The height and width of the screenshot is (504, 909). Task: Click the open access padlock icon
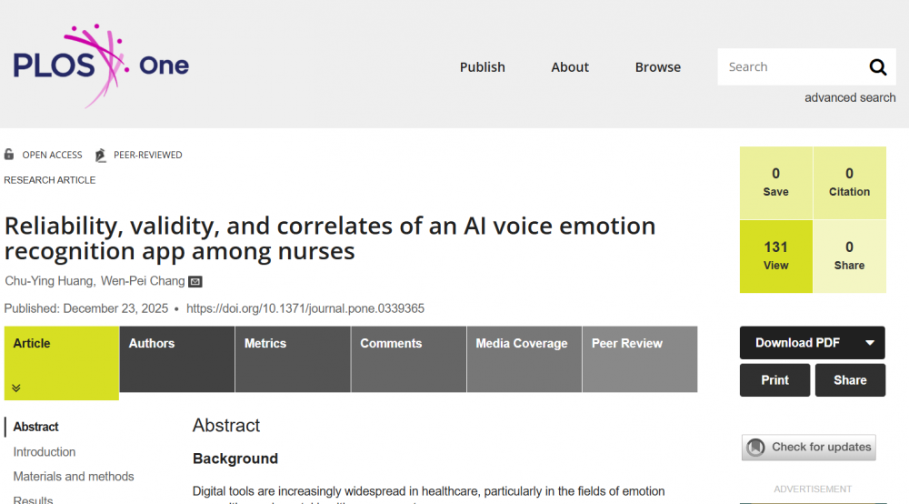pyautogui.click(x=9, y=155)
